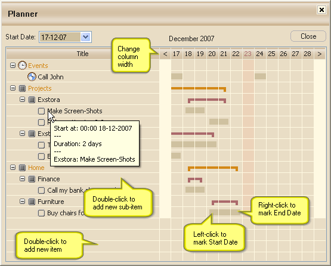
Task: Collapse the Furniture subgroup
Action: tap(22, 202)
